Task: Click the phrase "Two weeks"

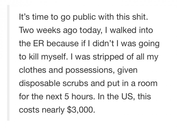Action: 40,30
